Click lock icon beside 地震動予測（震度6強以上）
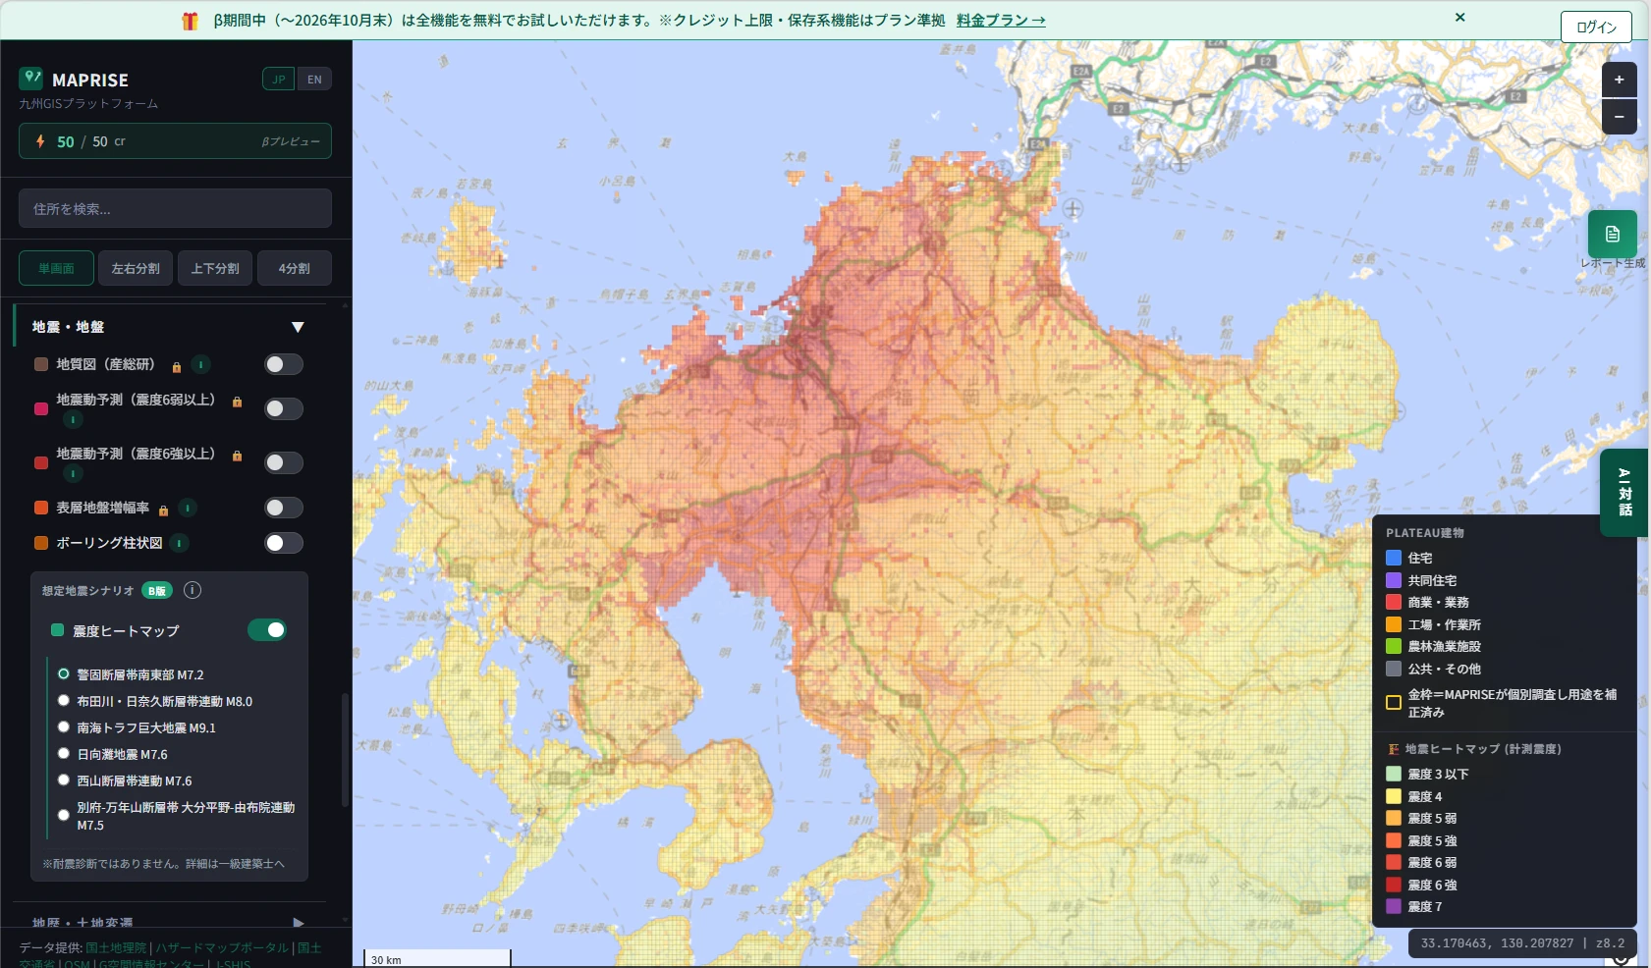This screenshot has width=1651, height=968. (x=237, y=456)
